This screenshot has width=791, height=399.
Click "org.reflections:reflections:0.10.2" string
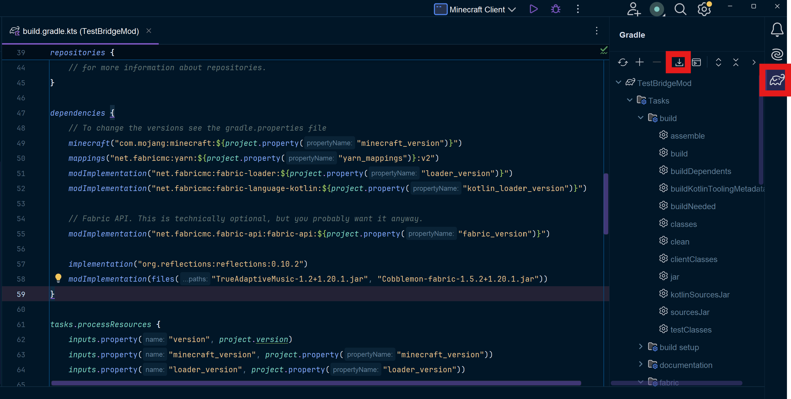click(x=220, y=264)
